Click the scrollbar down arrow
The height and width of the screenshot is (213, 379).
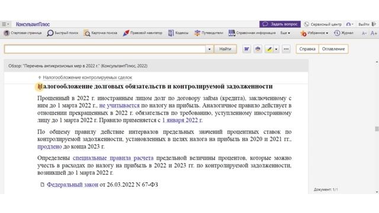click(x=377, y=192)
